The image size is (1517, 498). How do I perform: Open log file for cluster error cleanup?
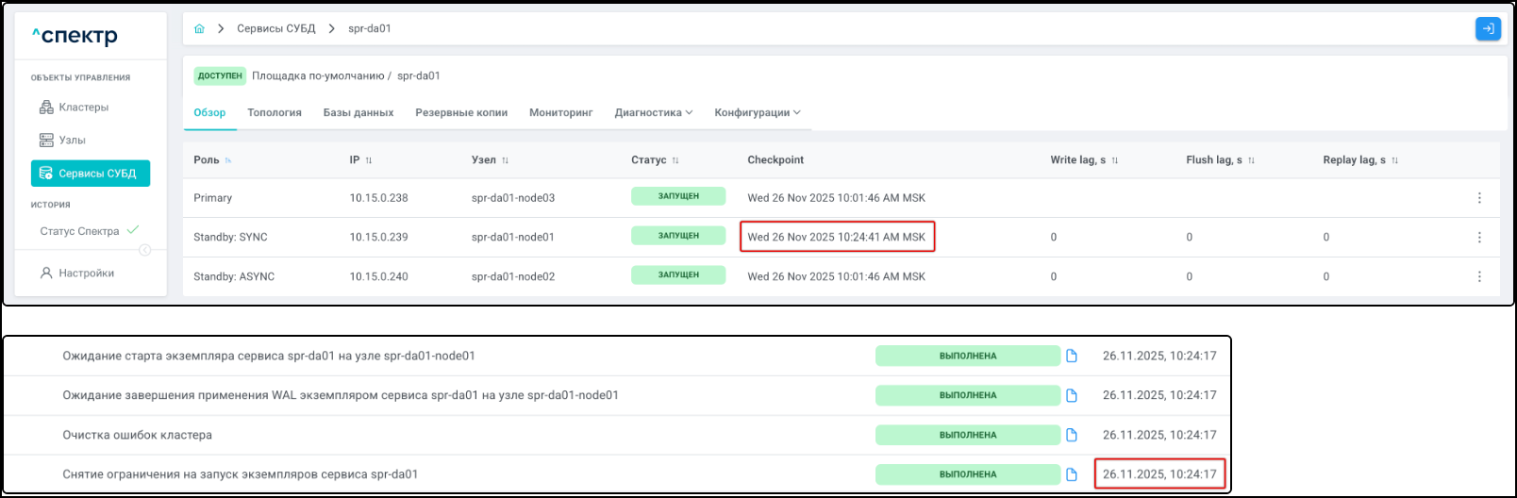(x=1071, y=435)
